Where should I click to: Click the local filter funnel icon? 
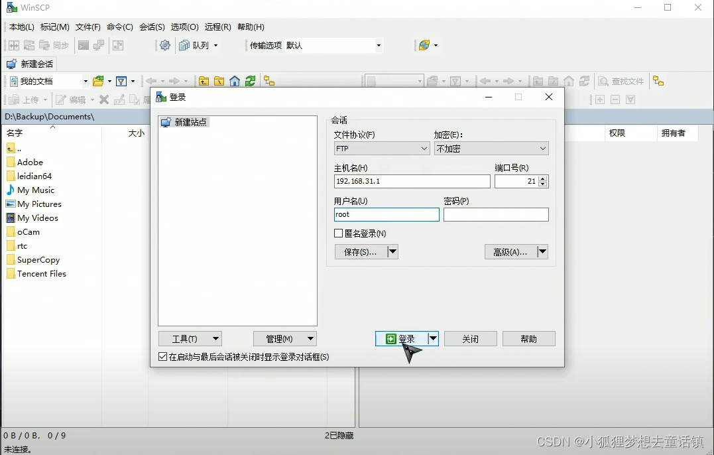(121, 81)
